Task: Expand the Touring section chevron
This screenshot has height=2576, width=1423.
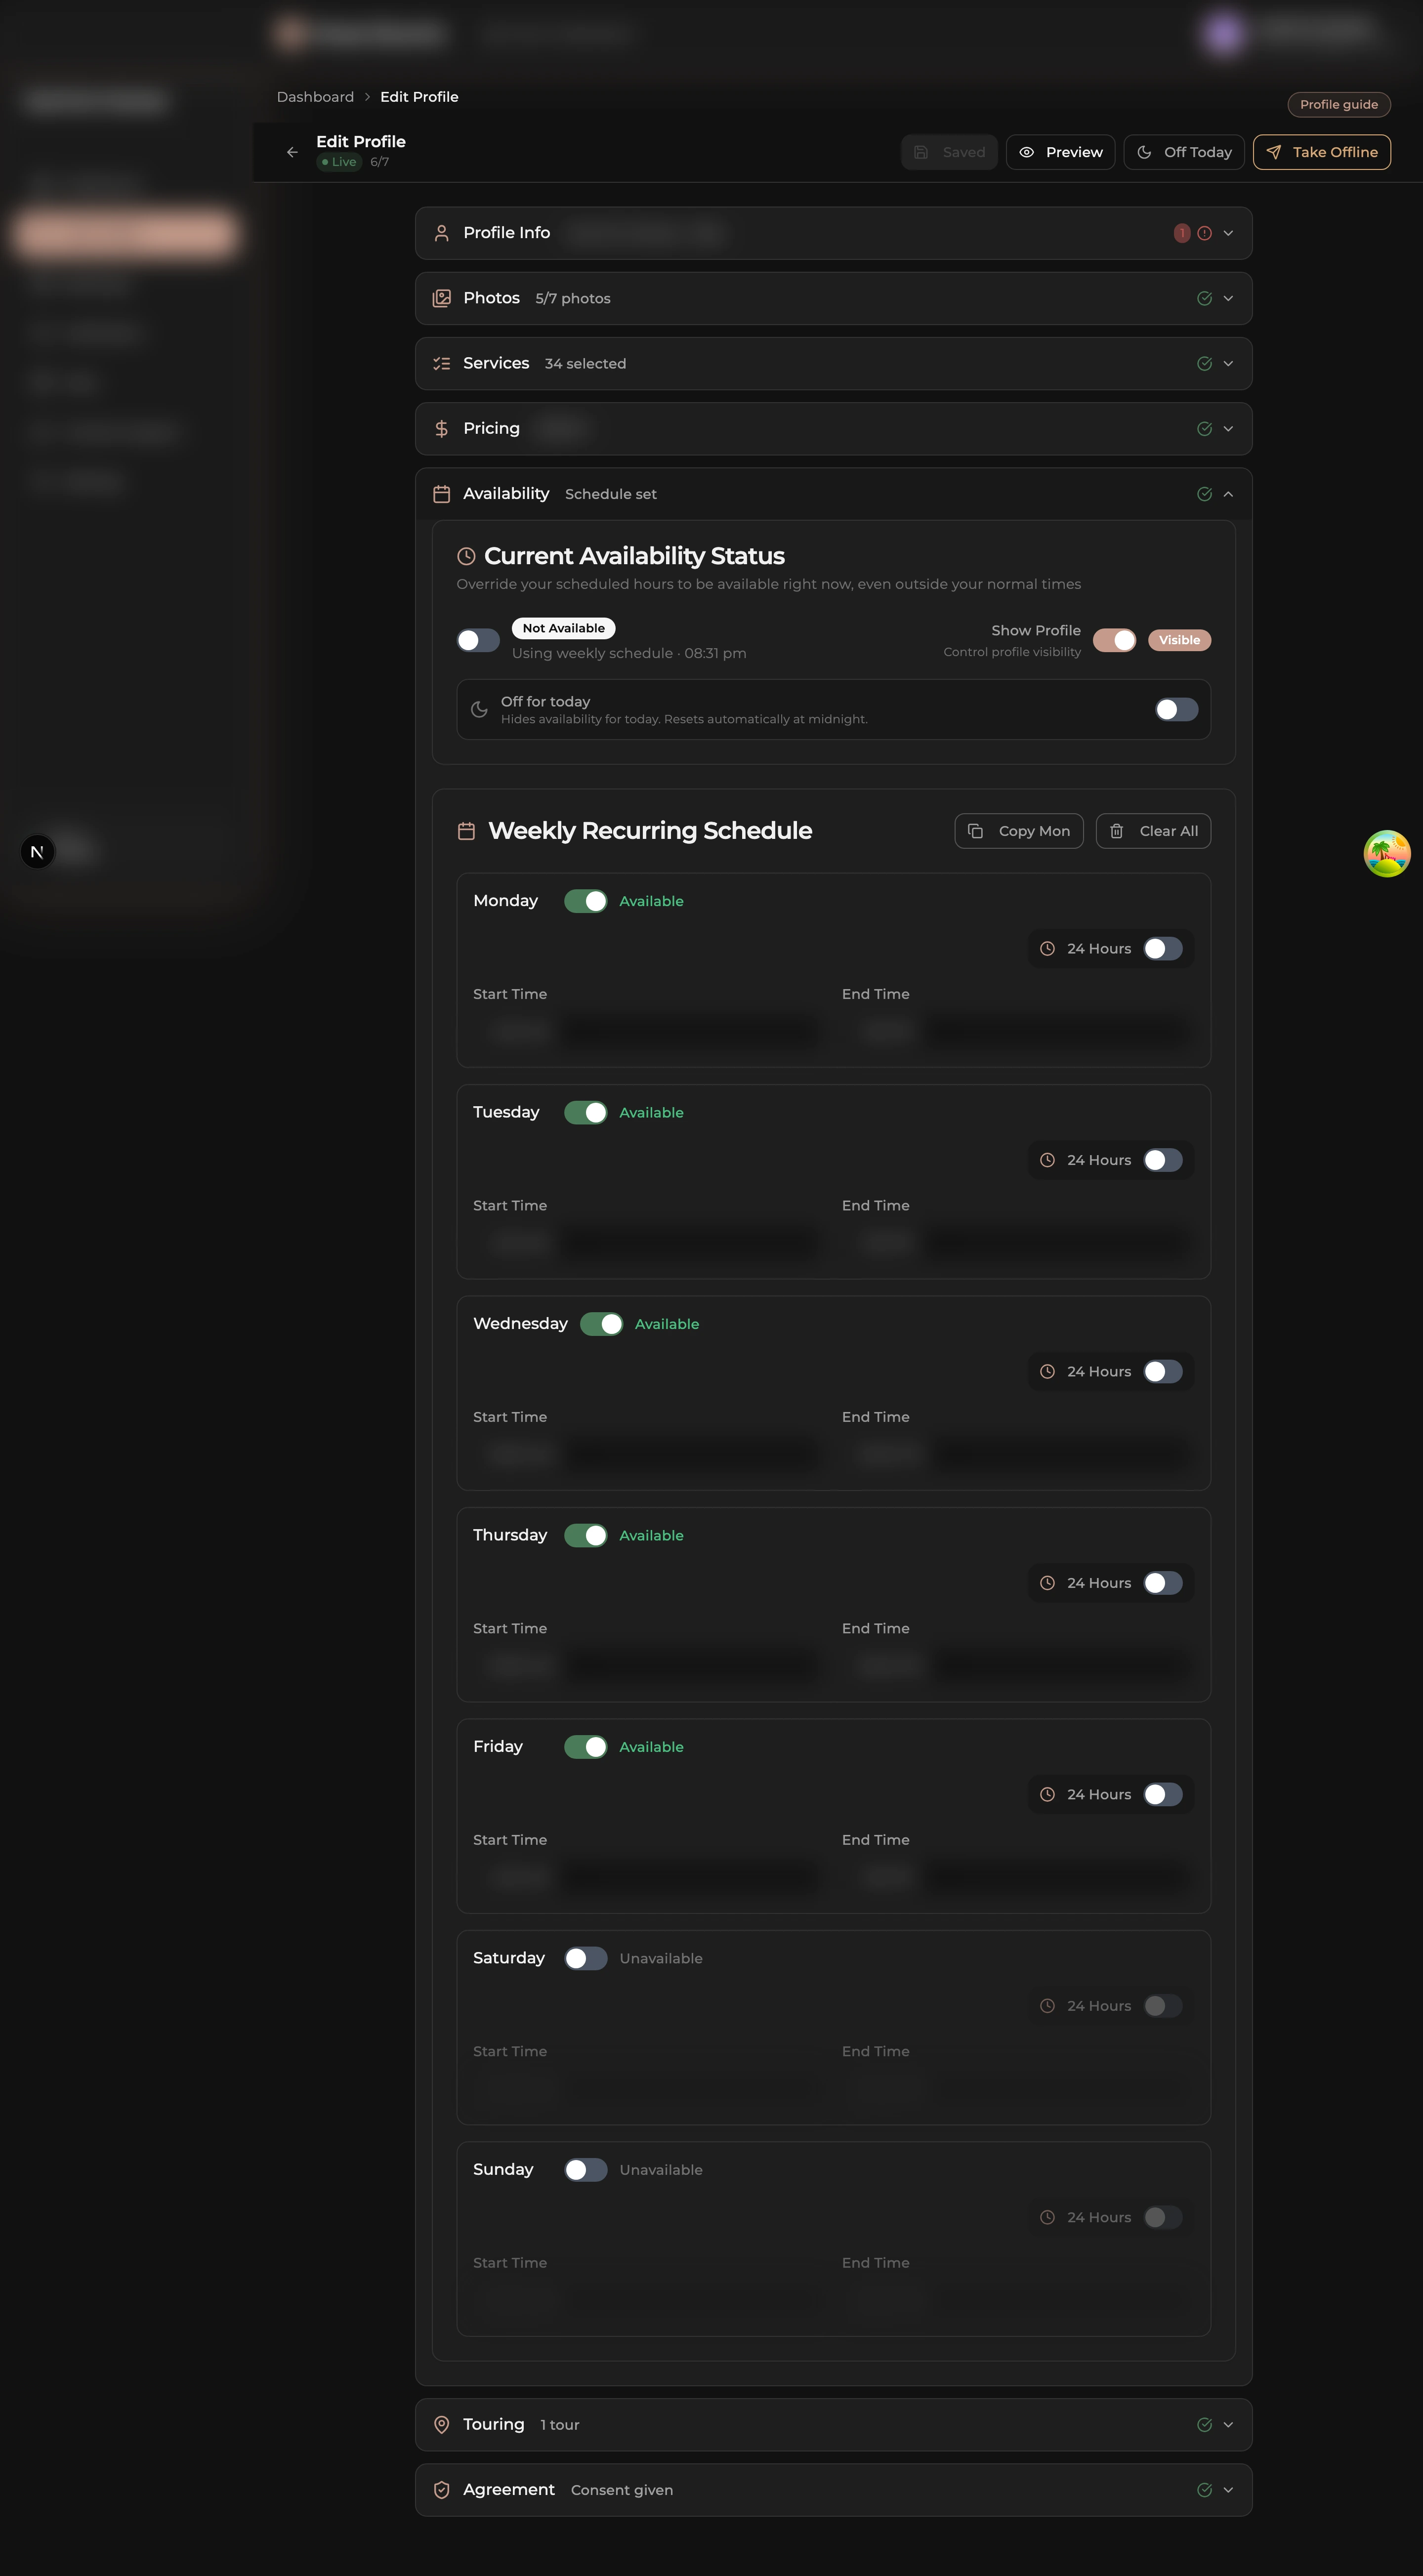Action: [x=1228, y=2424]
